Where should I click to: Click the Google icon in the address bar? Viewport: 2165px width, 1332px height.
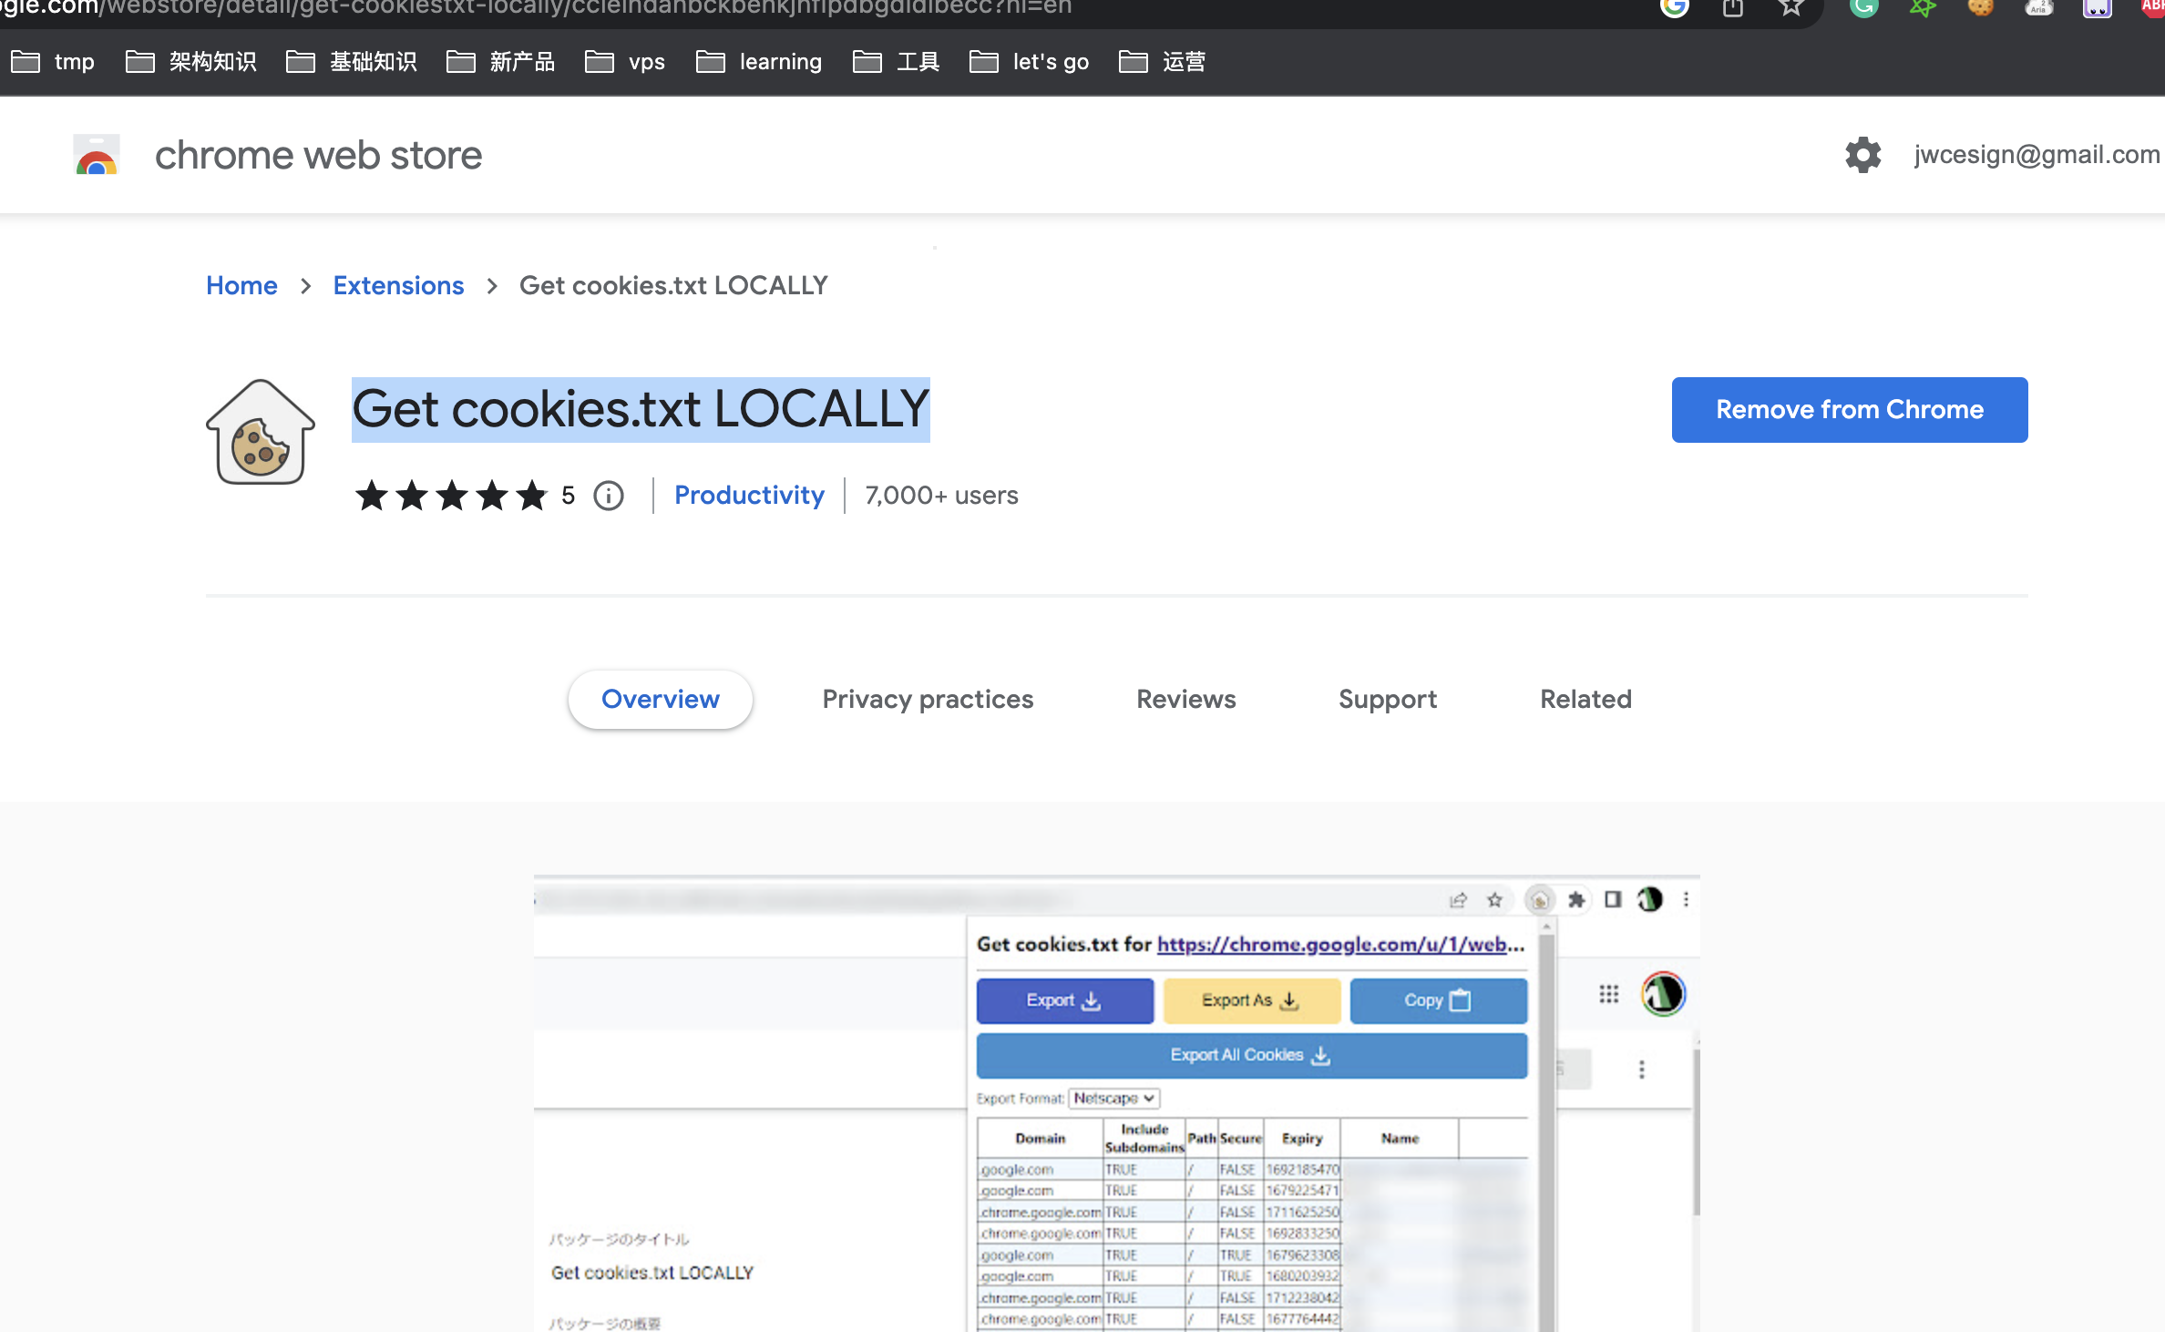tap(1675, 7)
